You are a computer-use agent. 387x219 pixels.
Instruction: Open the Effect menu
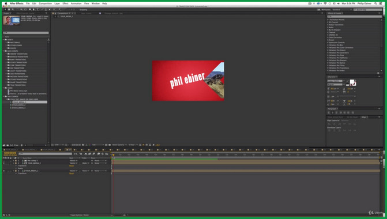click(x=65, y=3)
